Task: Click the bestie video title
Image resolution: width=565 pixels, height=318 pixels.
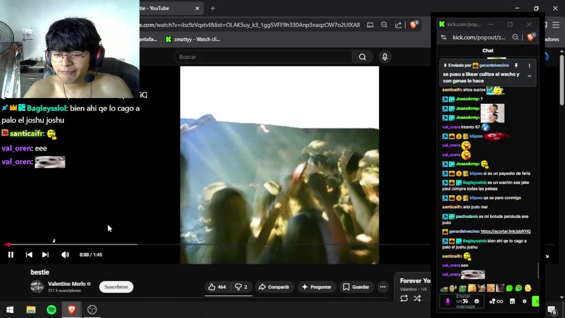Action: [40, 272]
